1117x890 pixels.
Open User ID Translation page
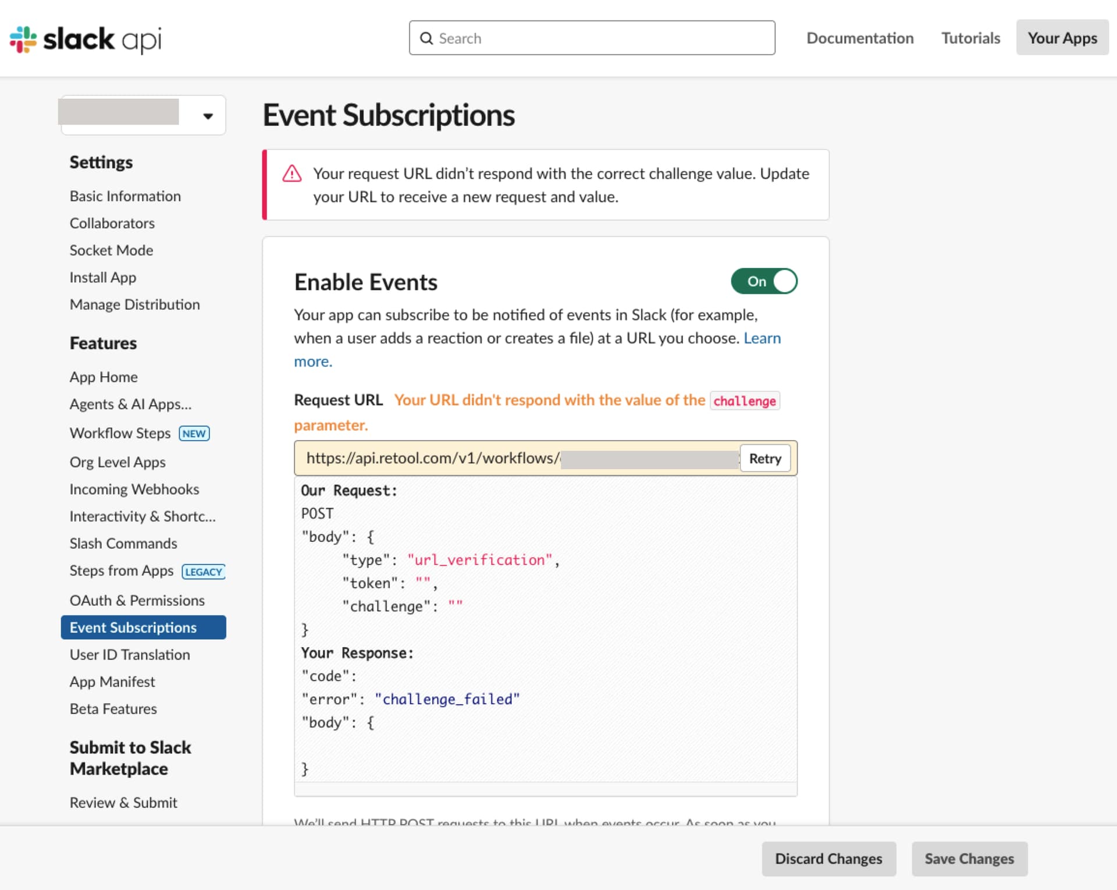tap(130, 655)
